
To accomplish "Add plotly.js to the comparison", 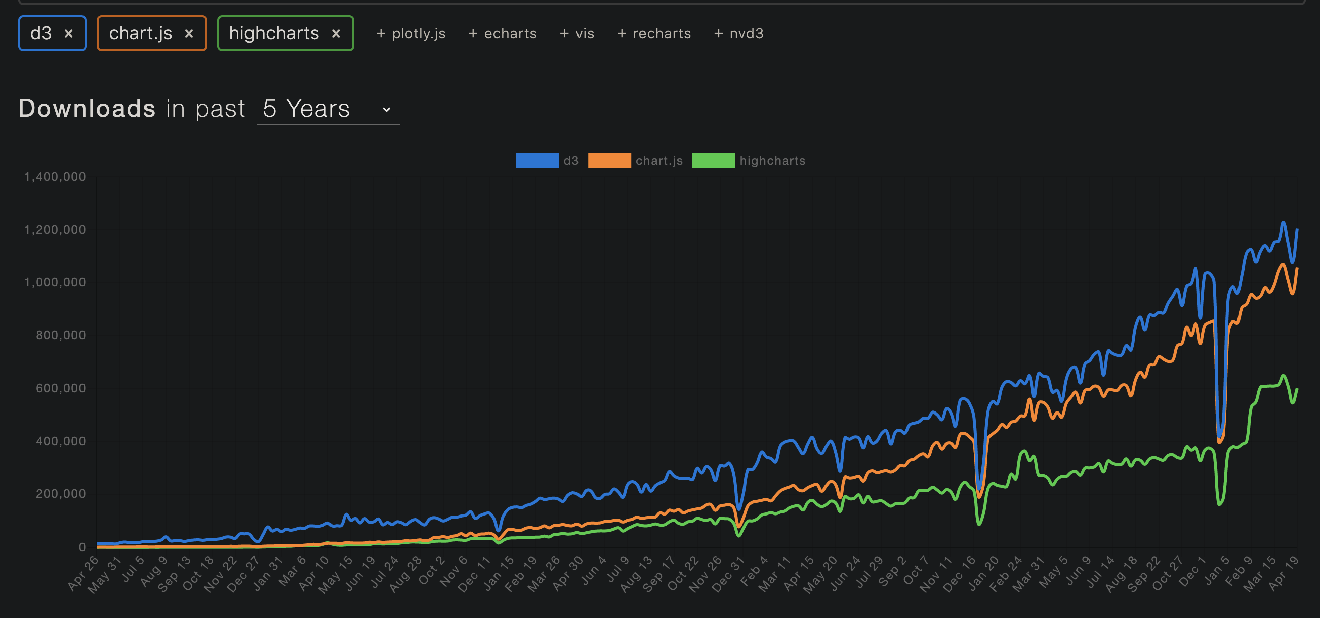I will point(411,34).
